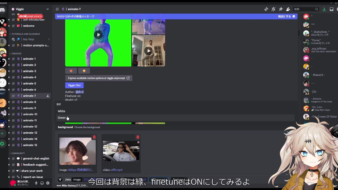Toggle the member list icon
Viewport: 338px width, 190px height.
(288, 9)
